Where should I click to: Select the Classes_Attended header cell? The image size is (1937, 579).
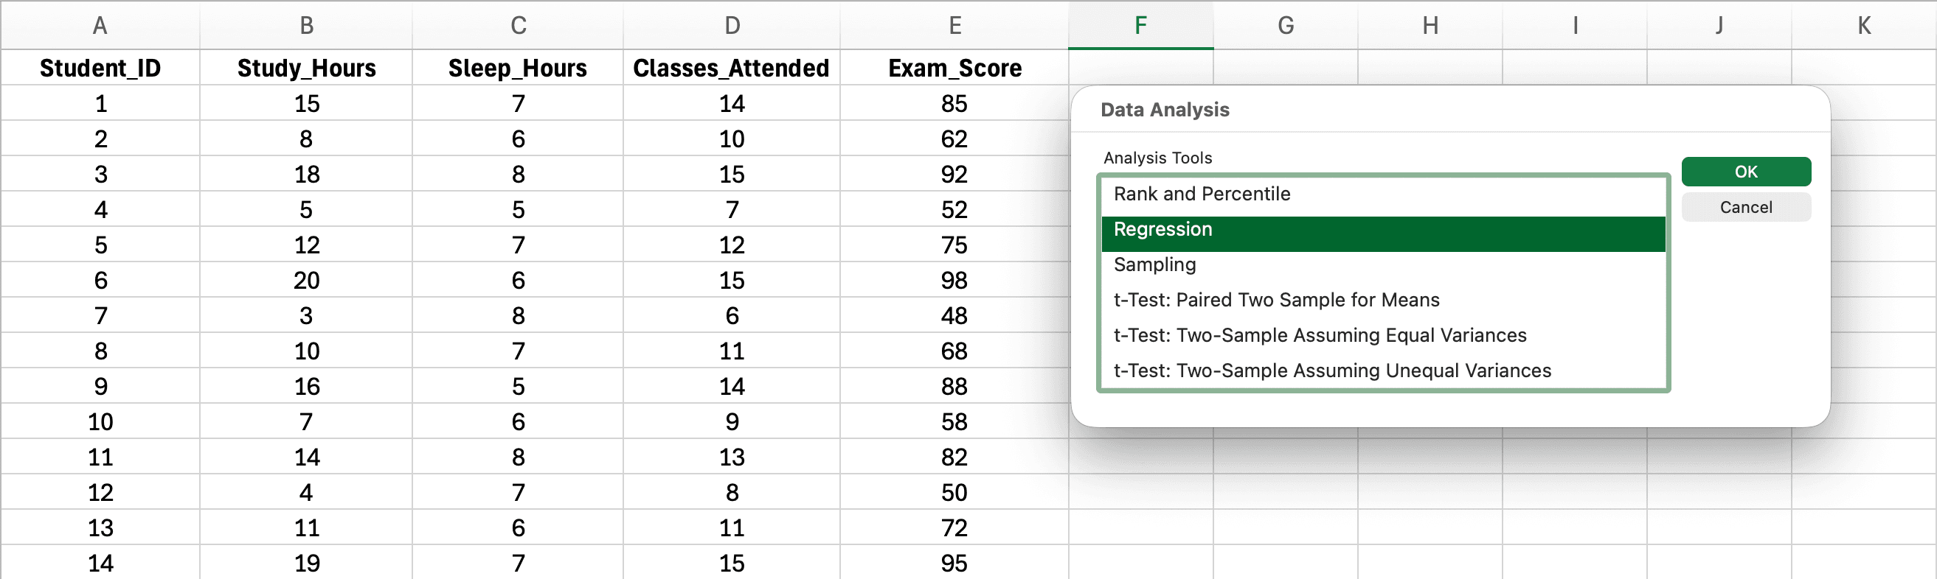coord(732,68)
